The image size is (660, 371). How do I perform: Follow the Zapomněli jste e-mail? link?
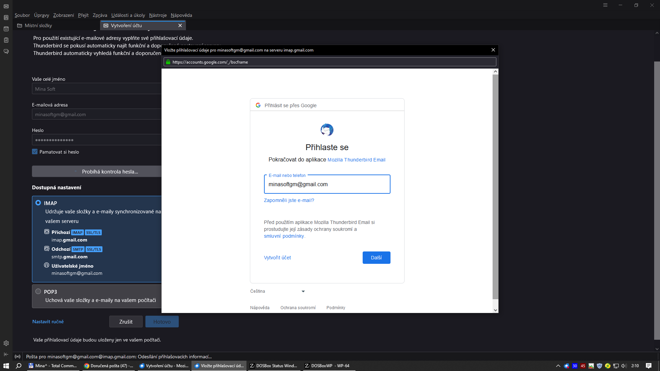[289, 200]
